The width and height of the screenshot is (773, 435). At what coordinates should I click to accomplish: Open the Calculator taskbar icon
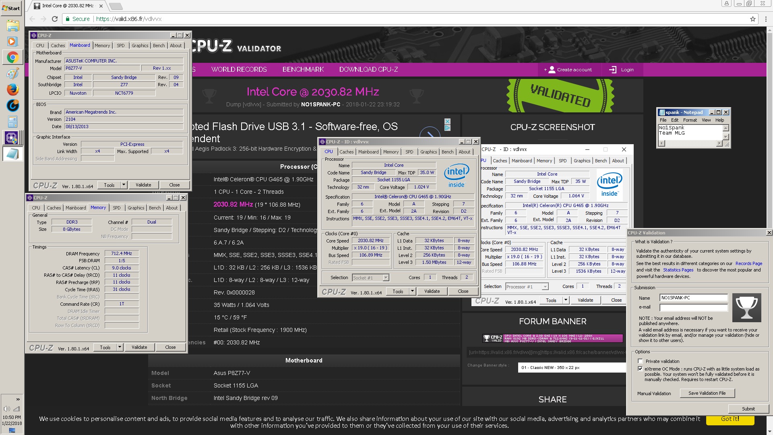12,121
